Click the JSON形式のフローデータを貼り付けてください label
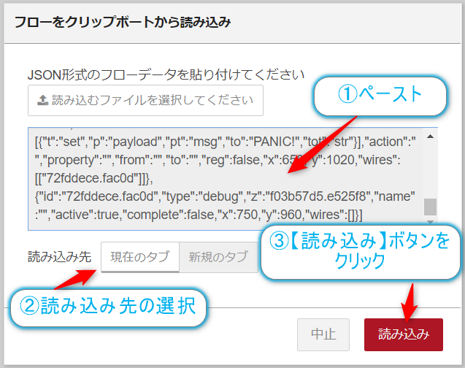Image resolution: width=465 pixels, height=368 pixels. 166,74
